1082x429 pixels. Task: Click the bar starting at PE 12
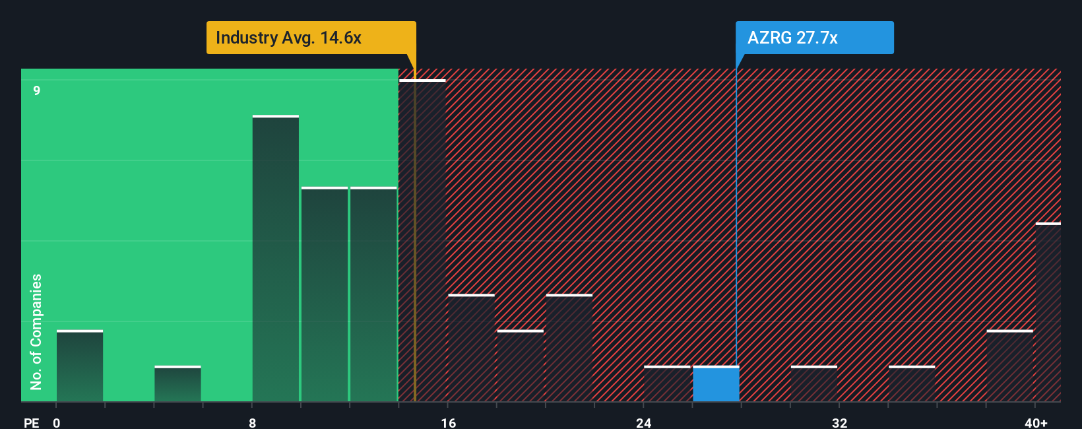(373, 294)
